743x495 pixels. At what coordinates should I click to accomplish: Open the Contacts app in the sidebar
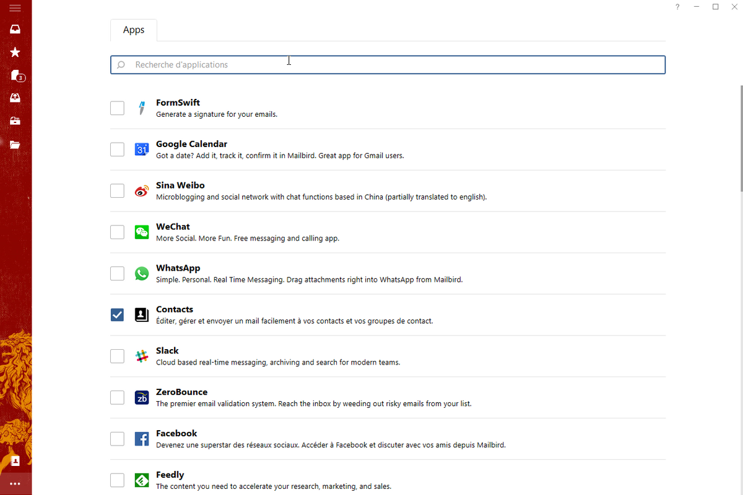15,461
